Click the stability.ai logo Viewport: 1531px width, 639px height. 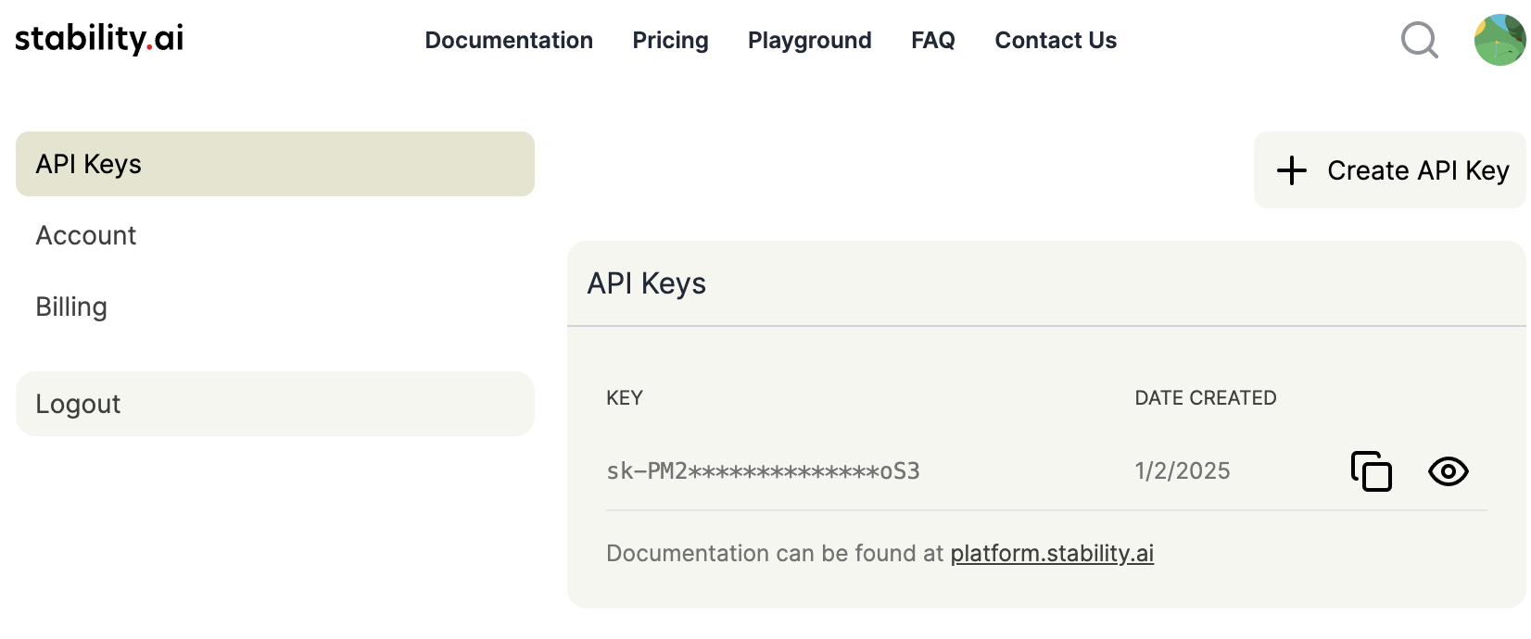click(x=99, y=39)
